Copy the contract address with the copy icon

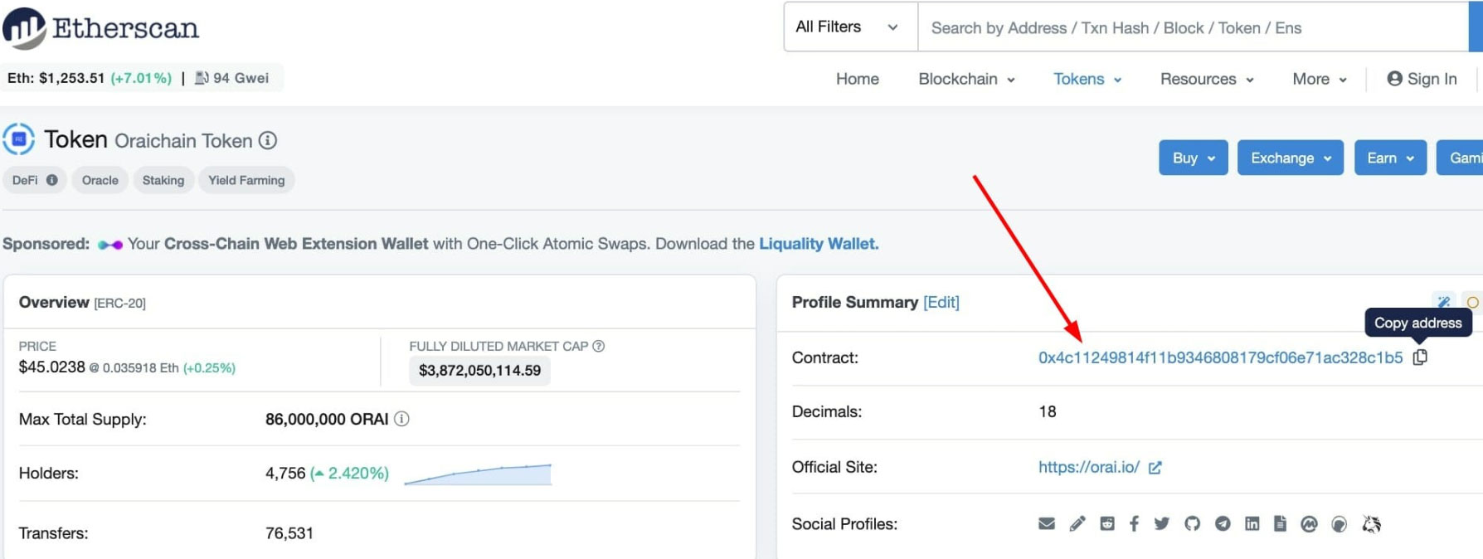tap(1420, 357)
